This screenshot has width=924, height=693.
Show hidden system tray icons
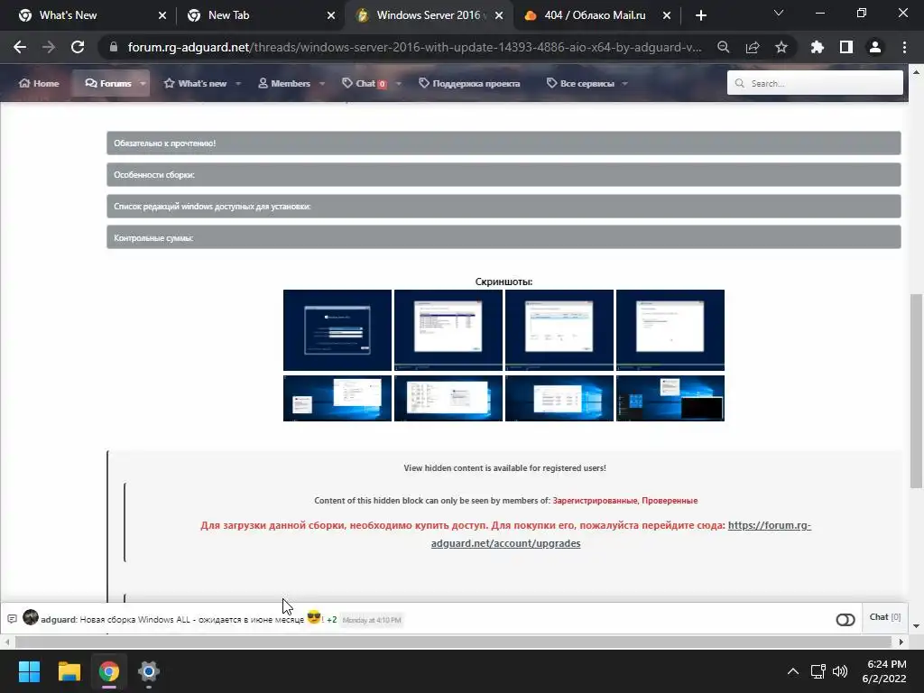click(793, 671)
